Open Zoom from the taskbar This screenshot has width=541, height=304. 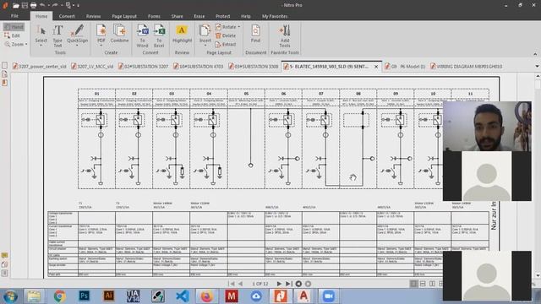click(329, 296)
